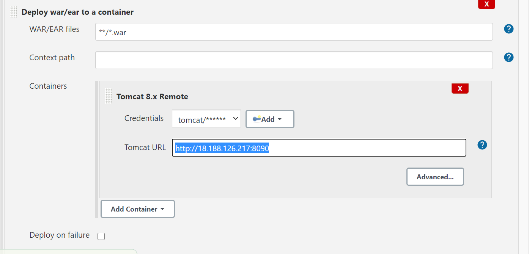Grab the drag handle beside Tomcat 8.x Remote
This screenshot has height=254, width=532.
tap(109, 96)
